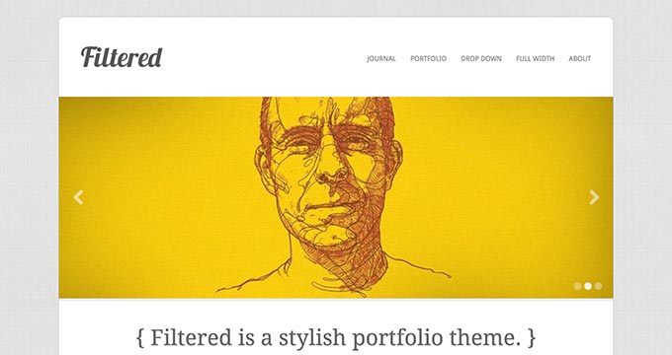This screenshot has height=355, width=672.
Task: Open the Drop Down navigation menu
Action: (481, 58)
